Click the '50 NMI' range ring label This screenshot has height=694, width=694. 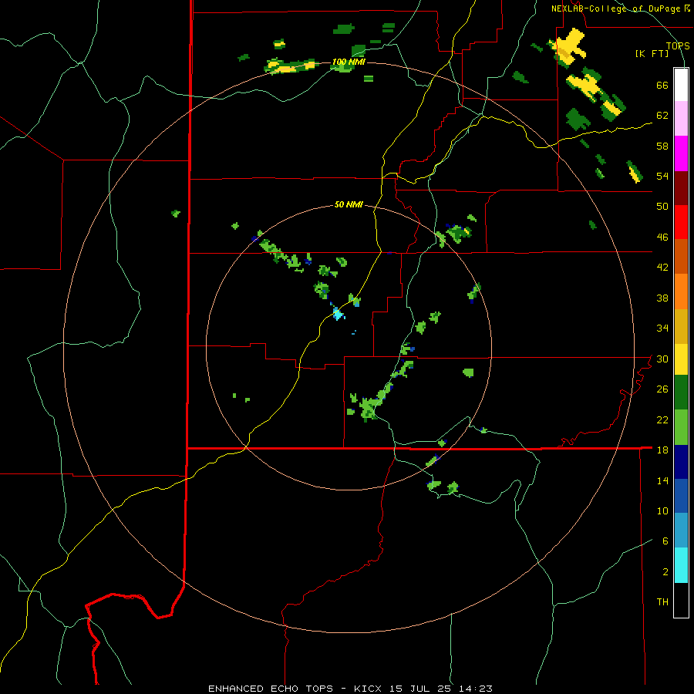[349, 204]
